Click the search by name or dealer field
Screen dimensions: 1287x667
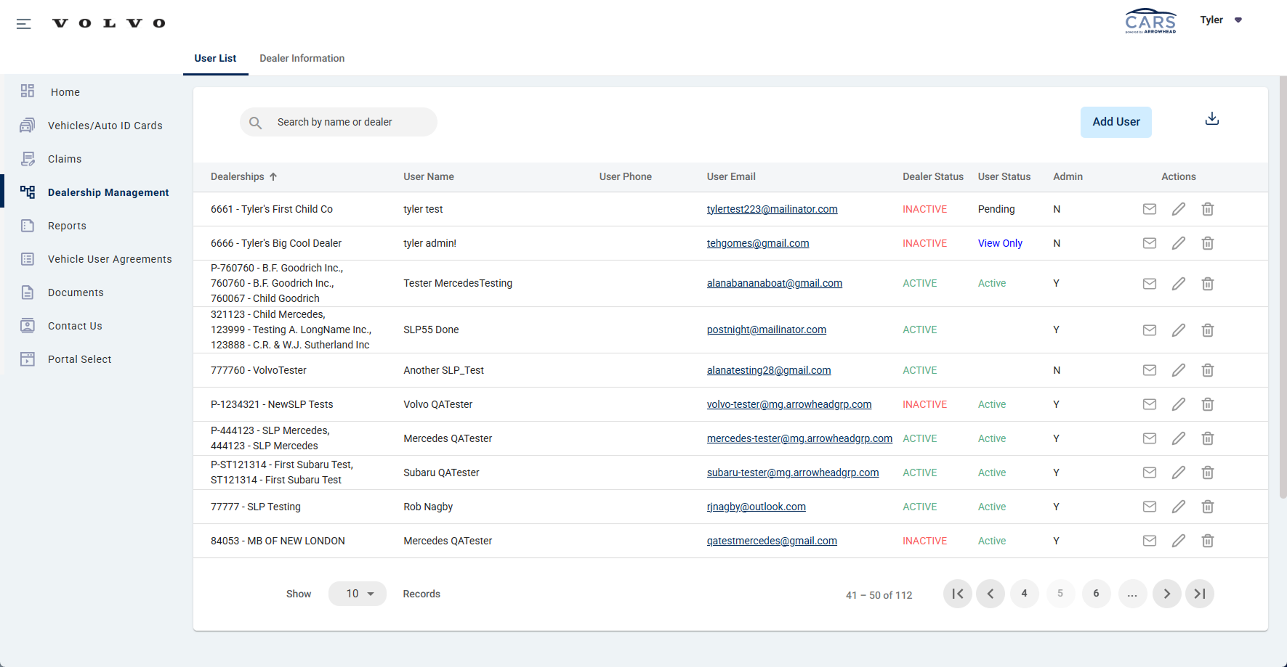pos(338,122)
